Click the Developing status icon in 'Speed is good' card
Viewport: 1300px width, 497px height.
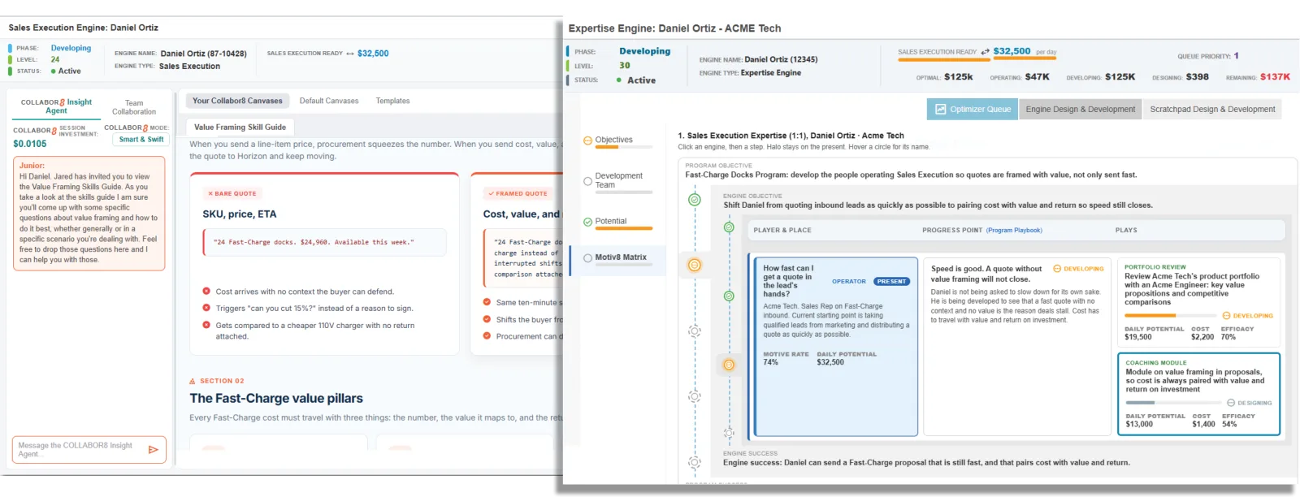point(1057,269)
